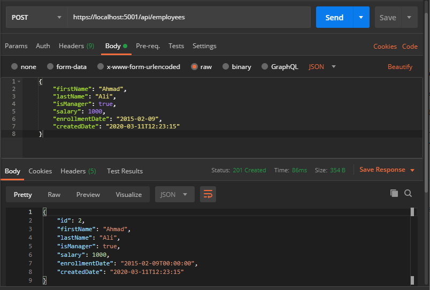Open response format JSON dropdown
430x290 pixels.
tap(175, 194)
